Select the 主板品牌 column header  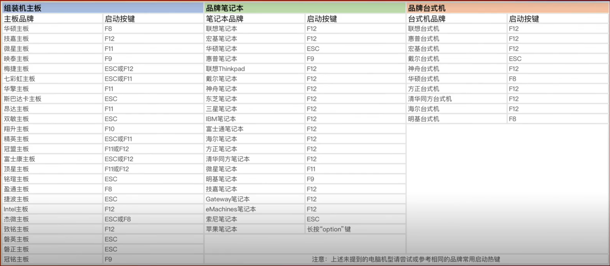point(19,19)
